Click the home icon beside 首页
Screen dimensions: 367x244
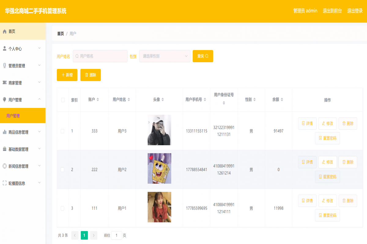pyautogui.click(x=5, y=31)
